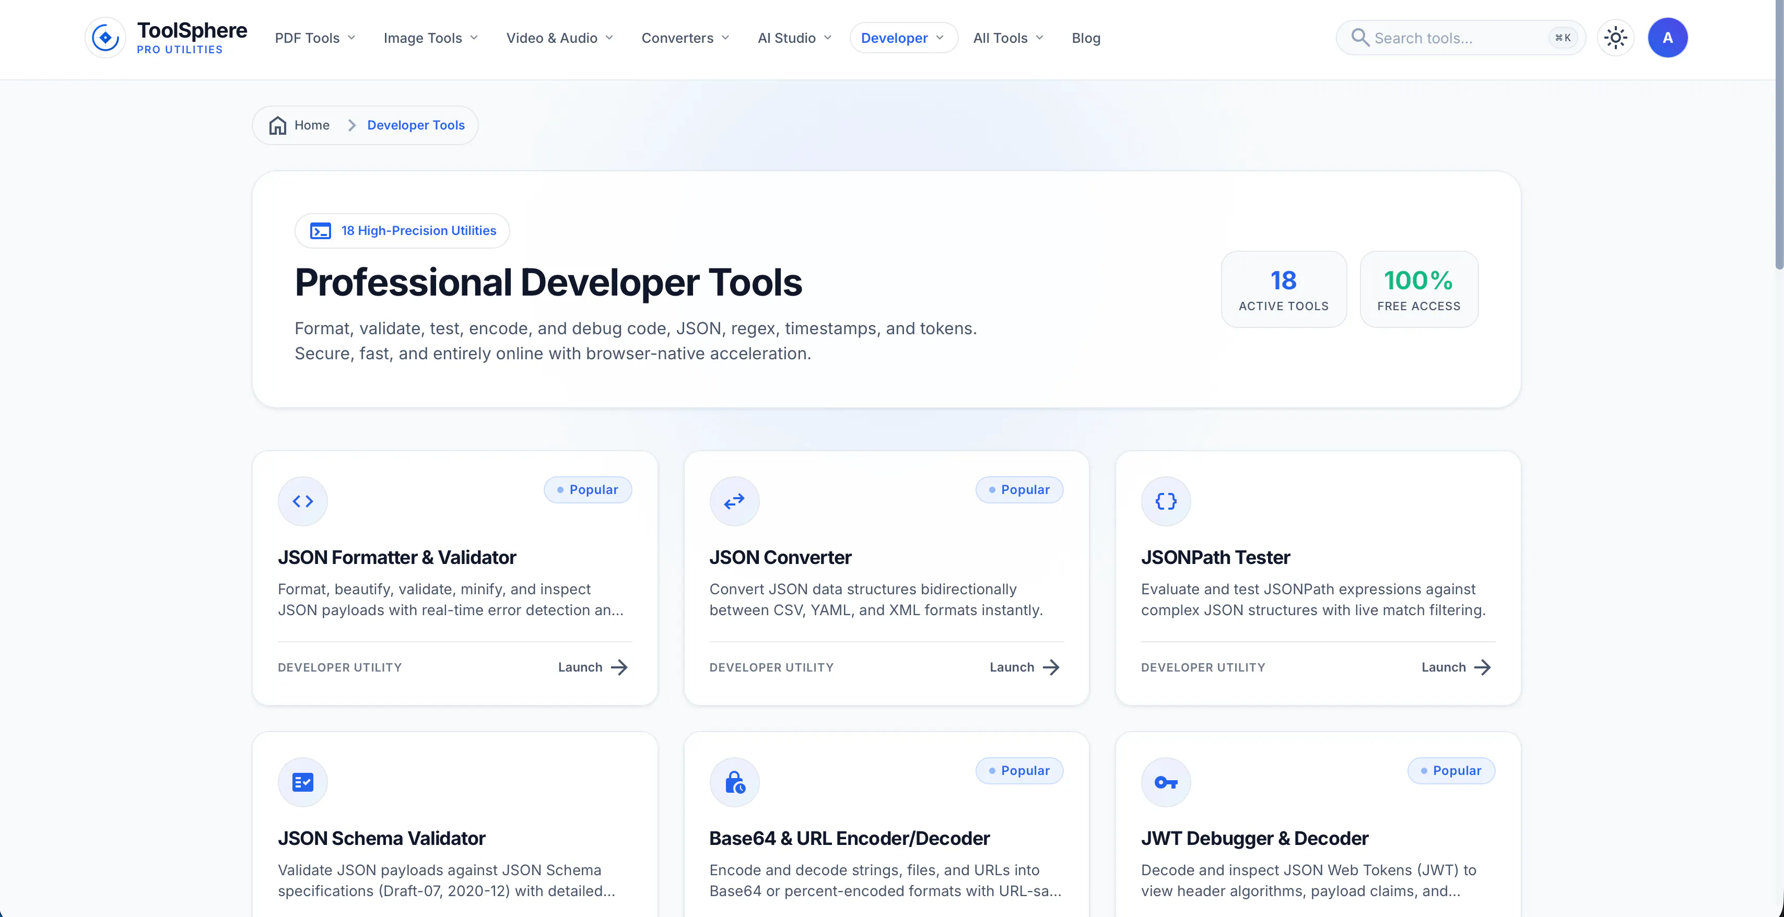
Task: Expand the AI Studio dropdown
Action: pyautogui.click(x=794, y=38)
